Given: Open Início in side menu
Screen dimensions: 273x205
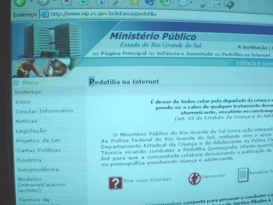Looking at the screenshot, I should pyautogui.click(x=23, y=102).
